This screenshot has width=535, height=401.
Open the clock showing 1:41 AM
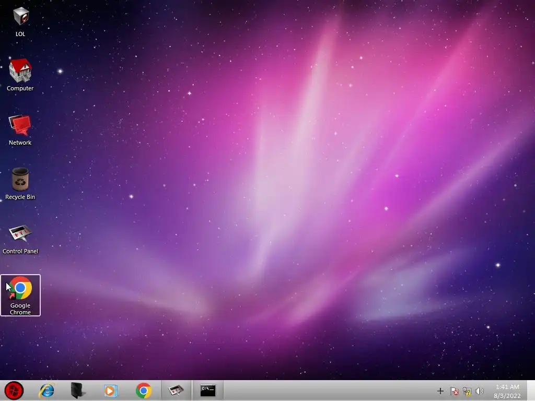(x=507, y=391)
